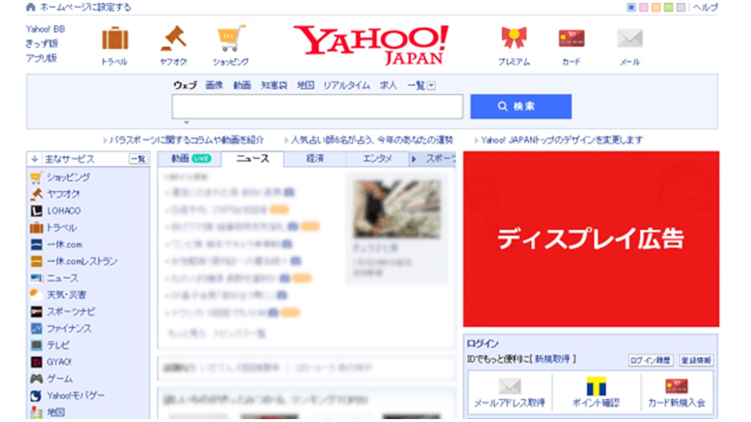Select the 求人 search category
This screenshot has width=751, height=422.
pyautogui.click(x=388, y=86)
